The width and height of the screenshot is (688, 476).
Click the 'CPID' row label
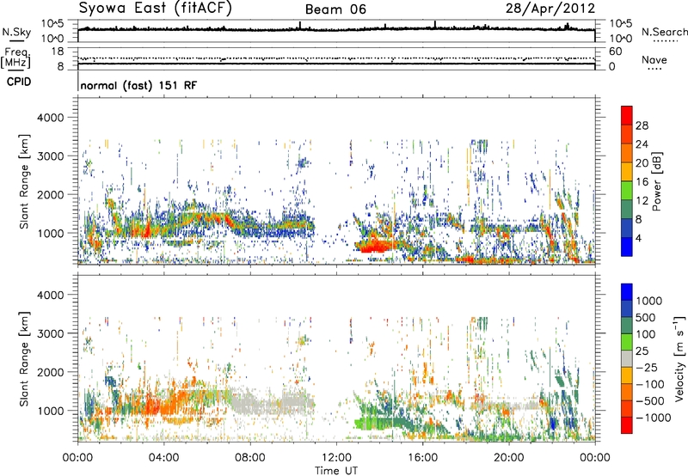pos(19,82)
